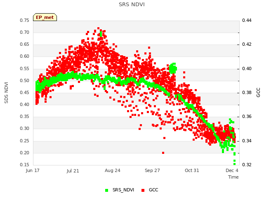Viewport: 264px width, 198px height.
Task: Click the chart title SRS NDVI
Action: (132, 5)
